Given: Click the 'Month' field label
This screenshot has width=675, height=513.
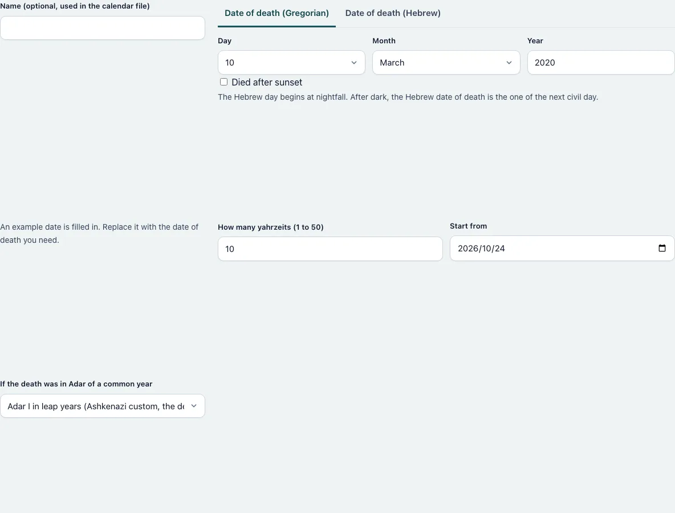Looking at the screenshot, I should click(x=384, y=41).
